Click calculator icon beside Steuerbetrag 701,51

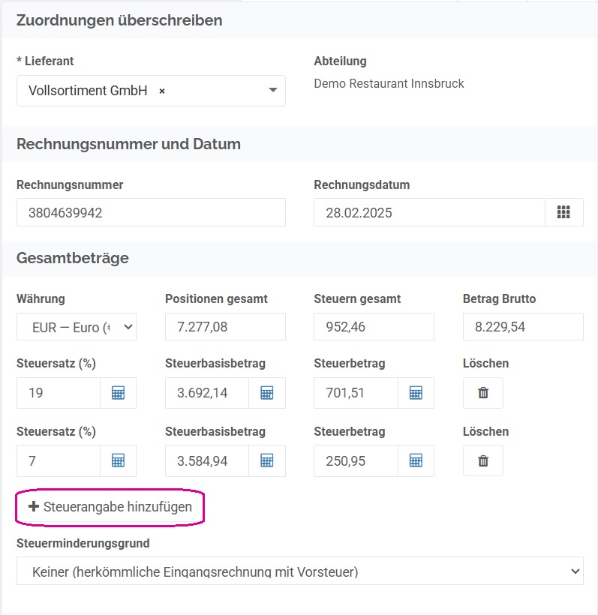416,392
